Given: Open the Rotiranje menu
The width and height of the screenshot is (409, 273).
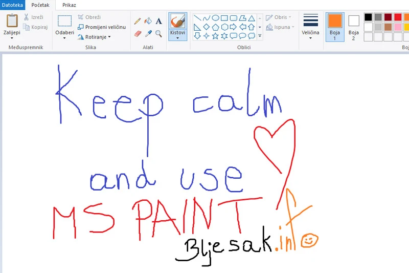Looking at the screenshot, I should [x=94, y=37].
